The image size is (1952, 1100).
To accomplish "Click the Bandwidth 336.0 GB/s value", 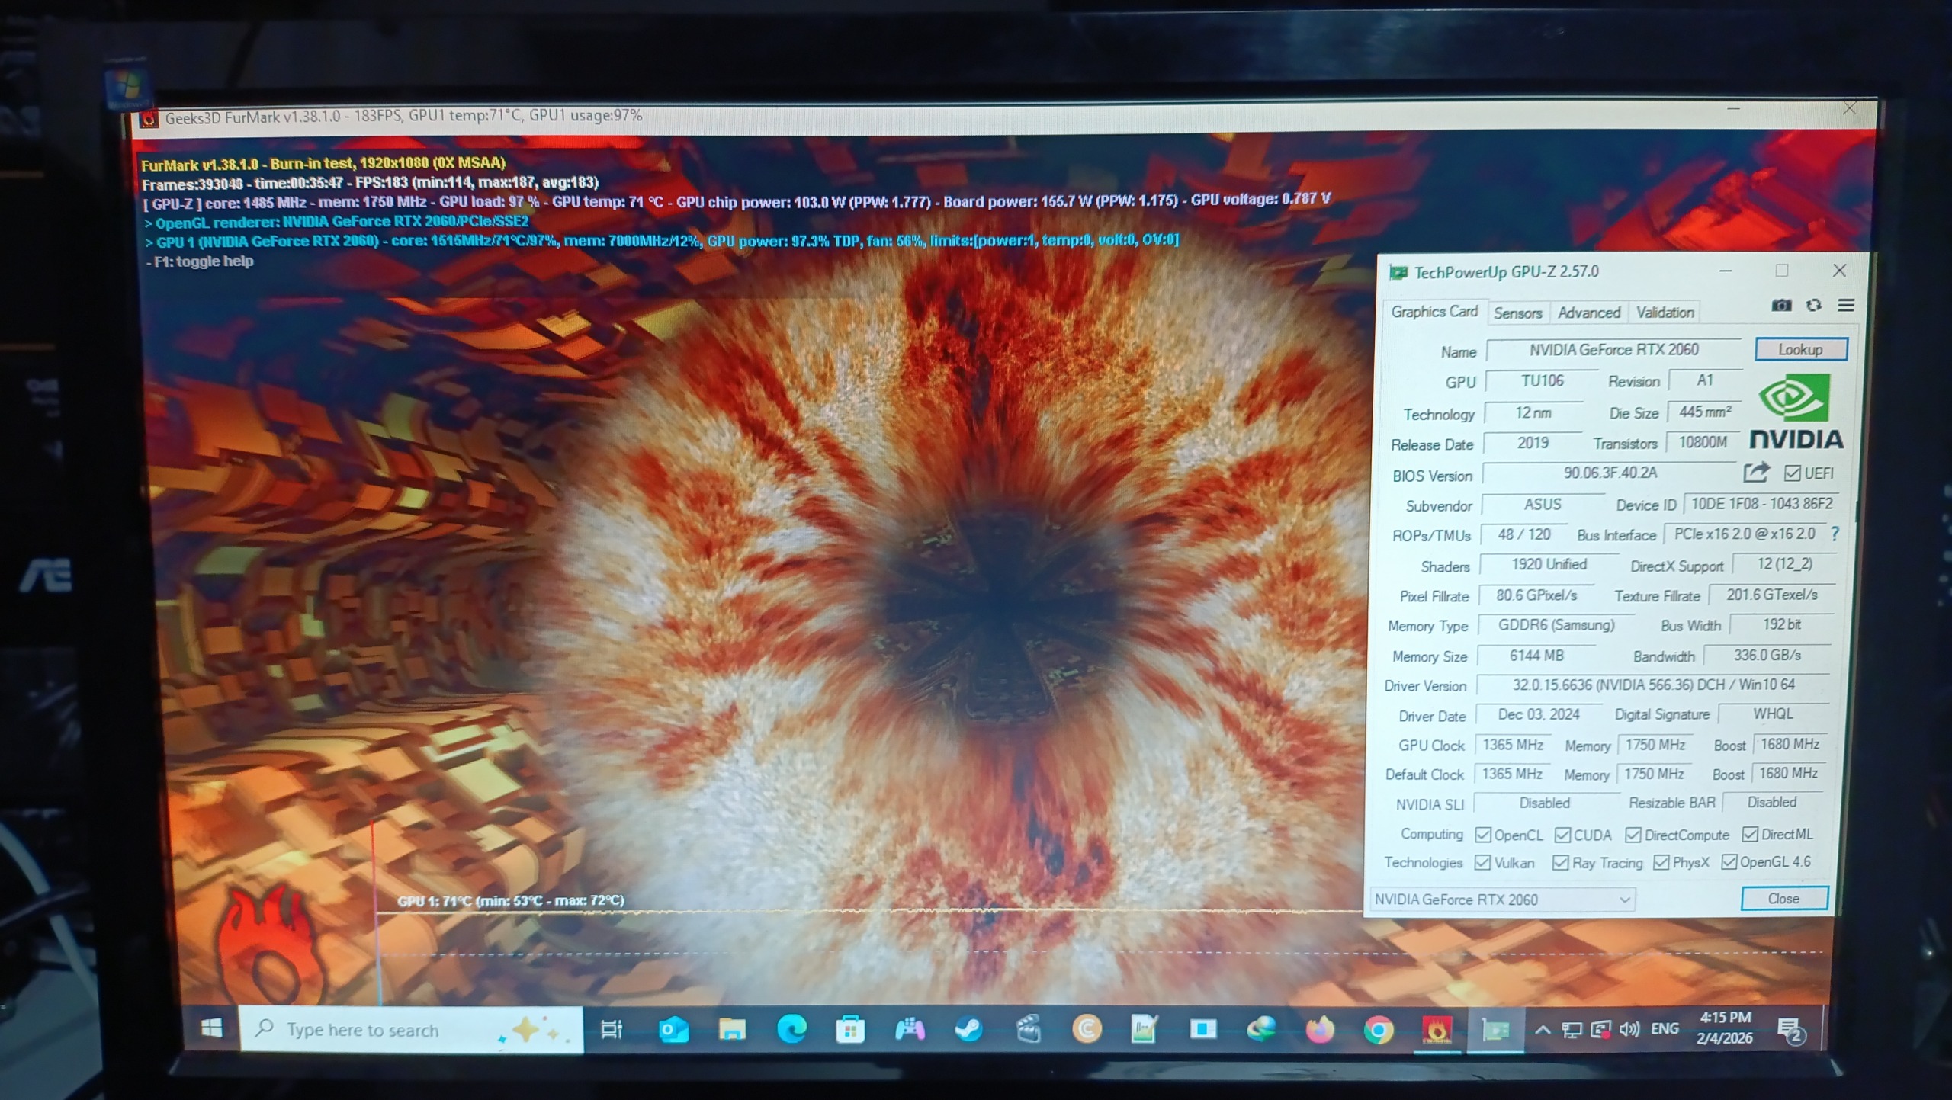I will [1767, 655].
